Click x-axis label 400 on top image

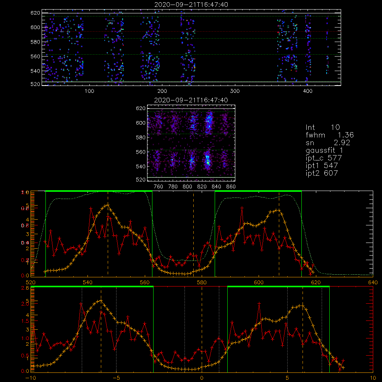coord(308,91)
